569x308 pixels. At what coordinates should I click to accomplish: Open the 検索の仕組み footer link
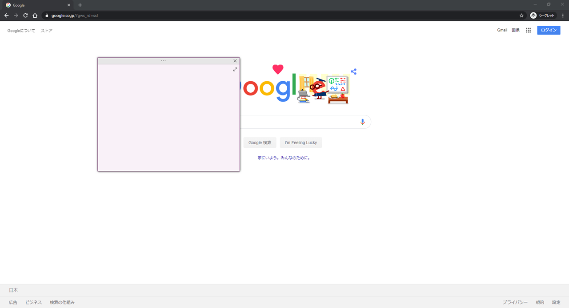(x=62, y=302)
